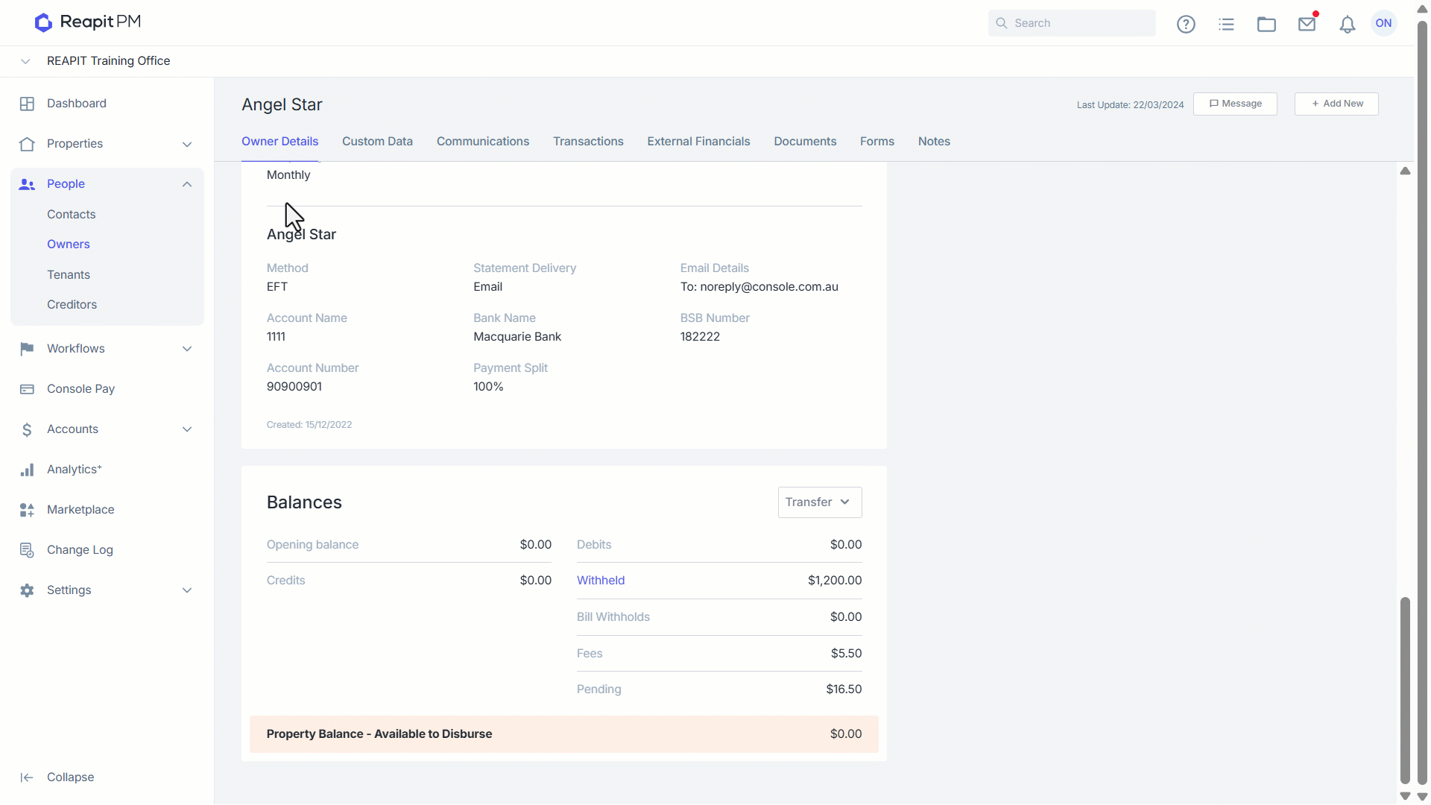1431x805 pixels.
Task: Go to Contacts under People
Action: point(72,215)
